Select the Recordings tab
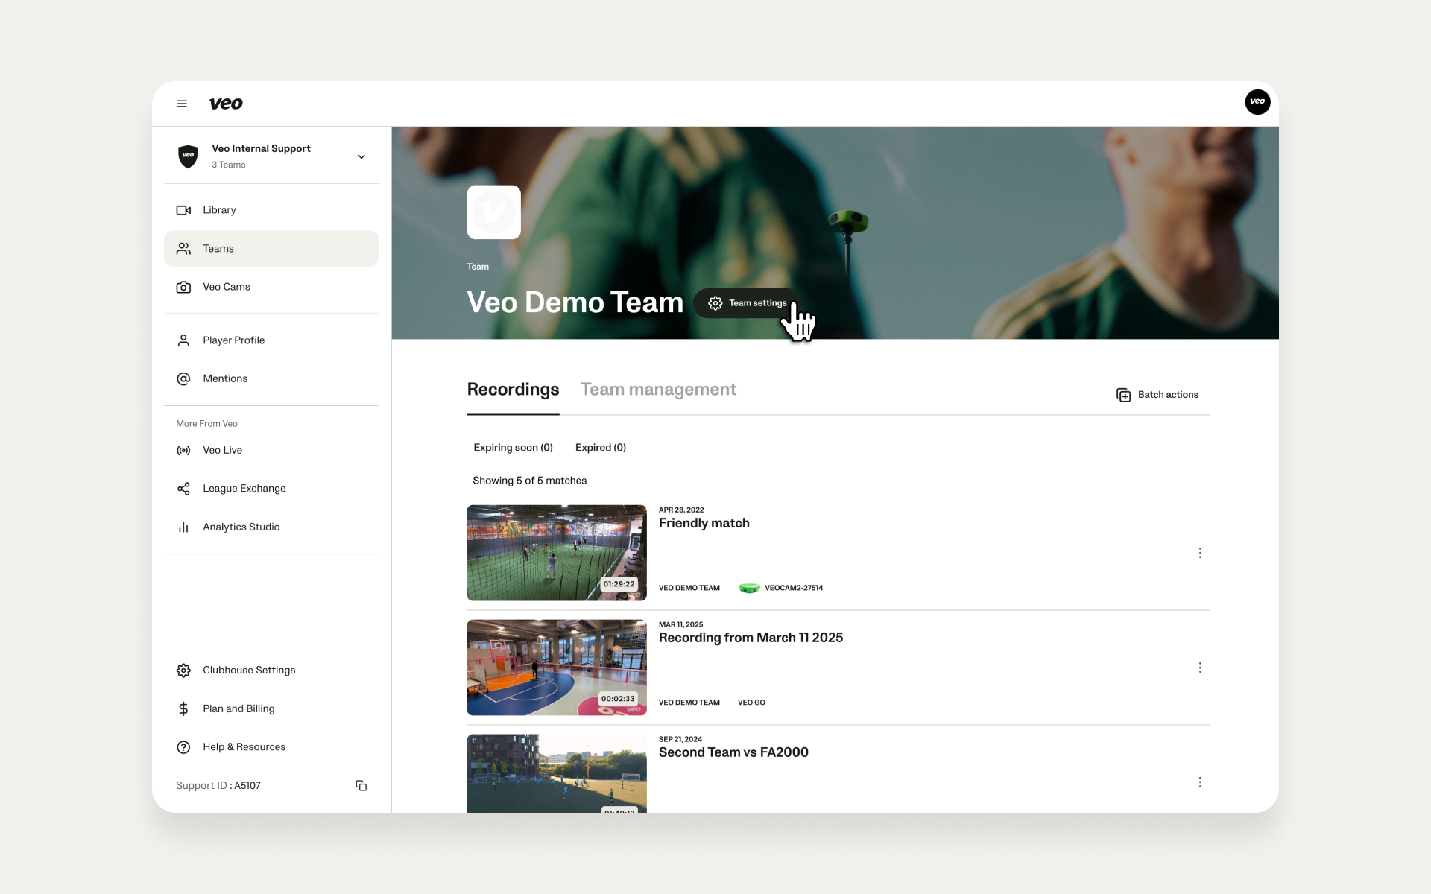The height and width of the screenshot is (894, 1431). pos(513,390)
